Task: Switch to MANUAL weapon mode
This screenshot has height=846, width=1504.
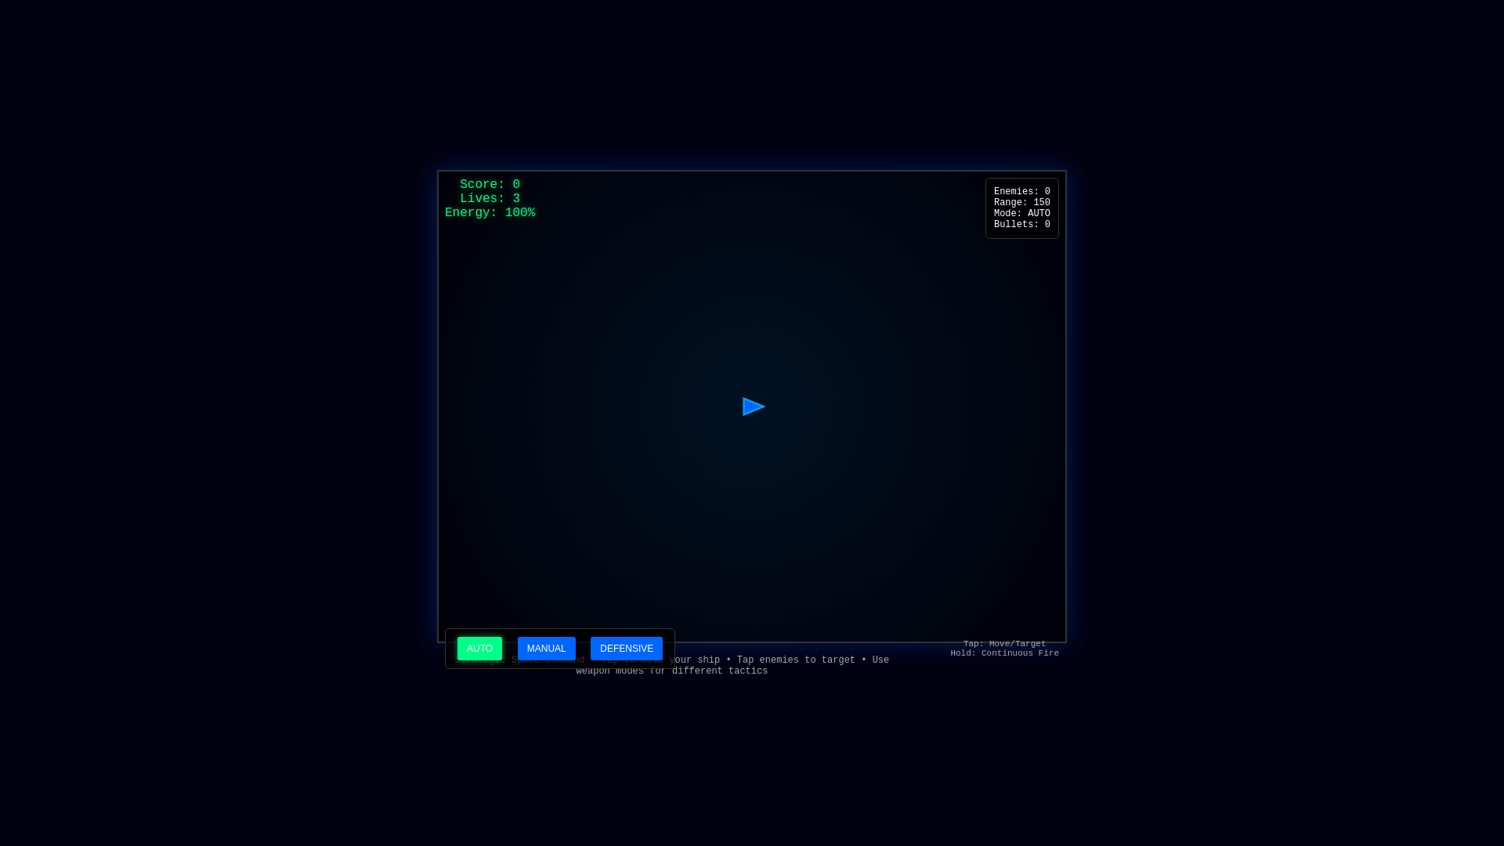Action: [x=546, y=649]
